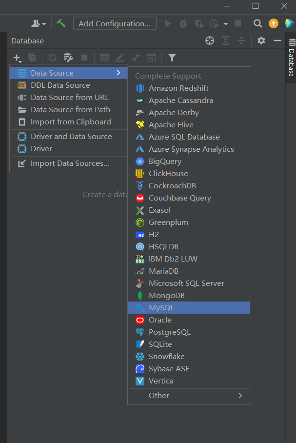Screen dimensions: 296x443
Task: Select PostgreSQL
Action: pyautogui.click(x=189, y=332)
